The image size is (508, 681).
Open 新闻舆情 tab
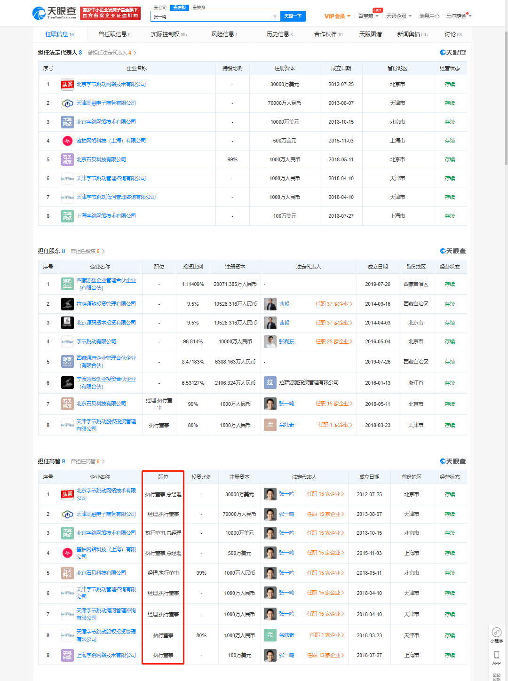pos(413,34)
